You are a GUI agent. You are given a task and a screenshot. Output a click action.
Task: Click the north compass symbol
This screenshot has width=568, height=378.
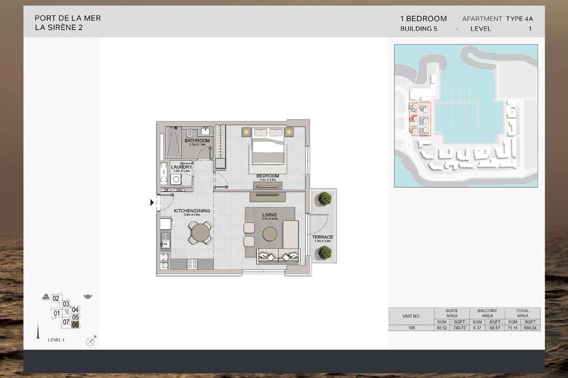[90, 341]
